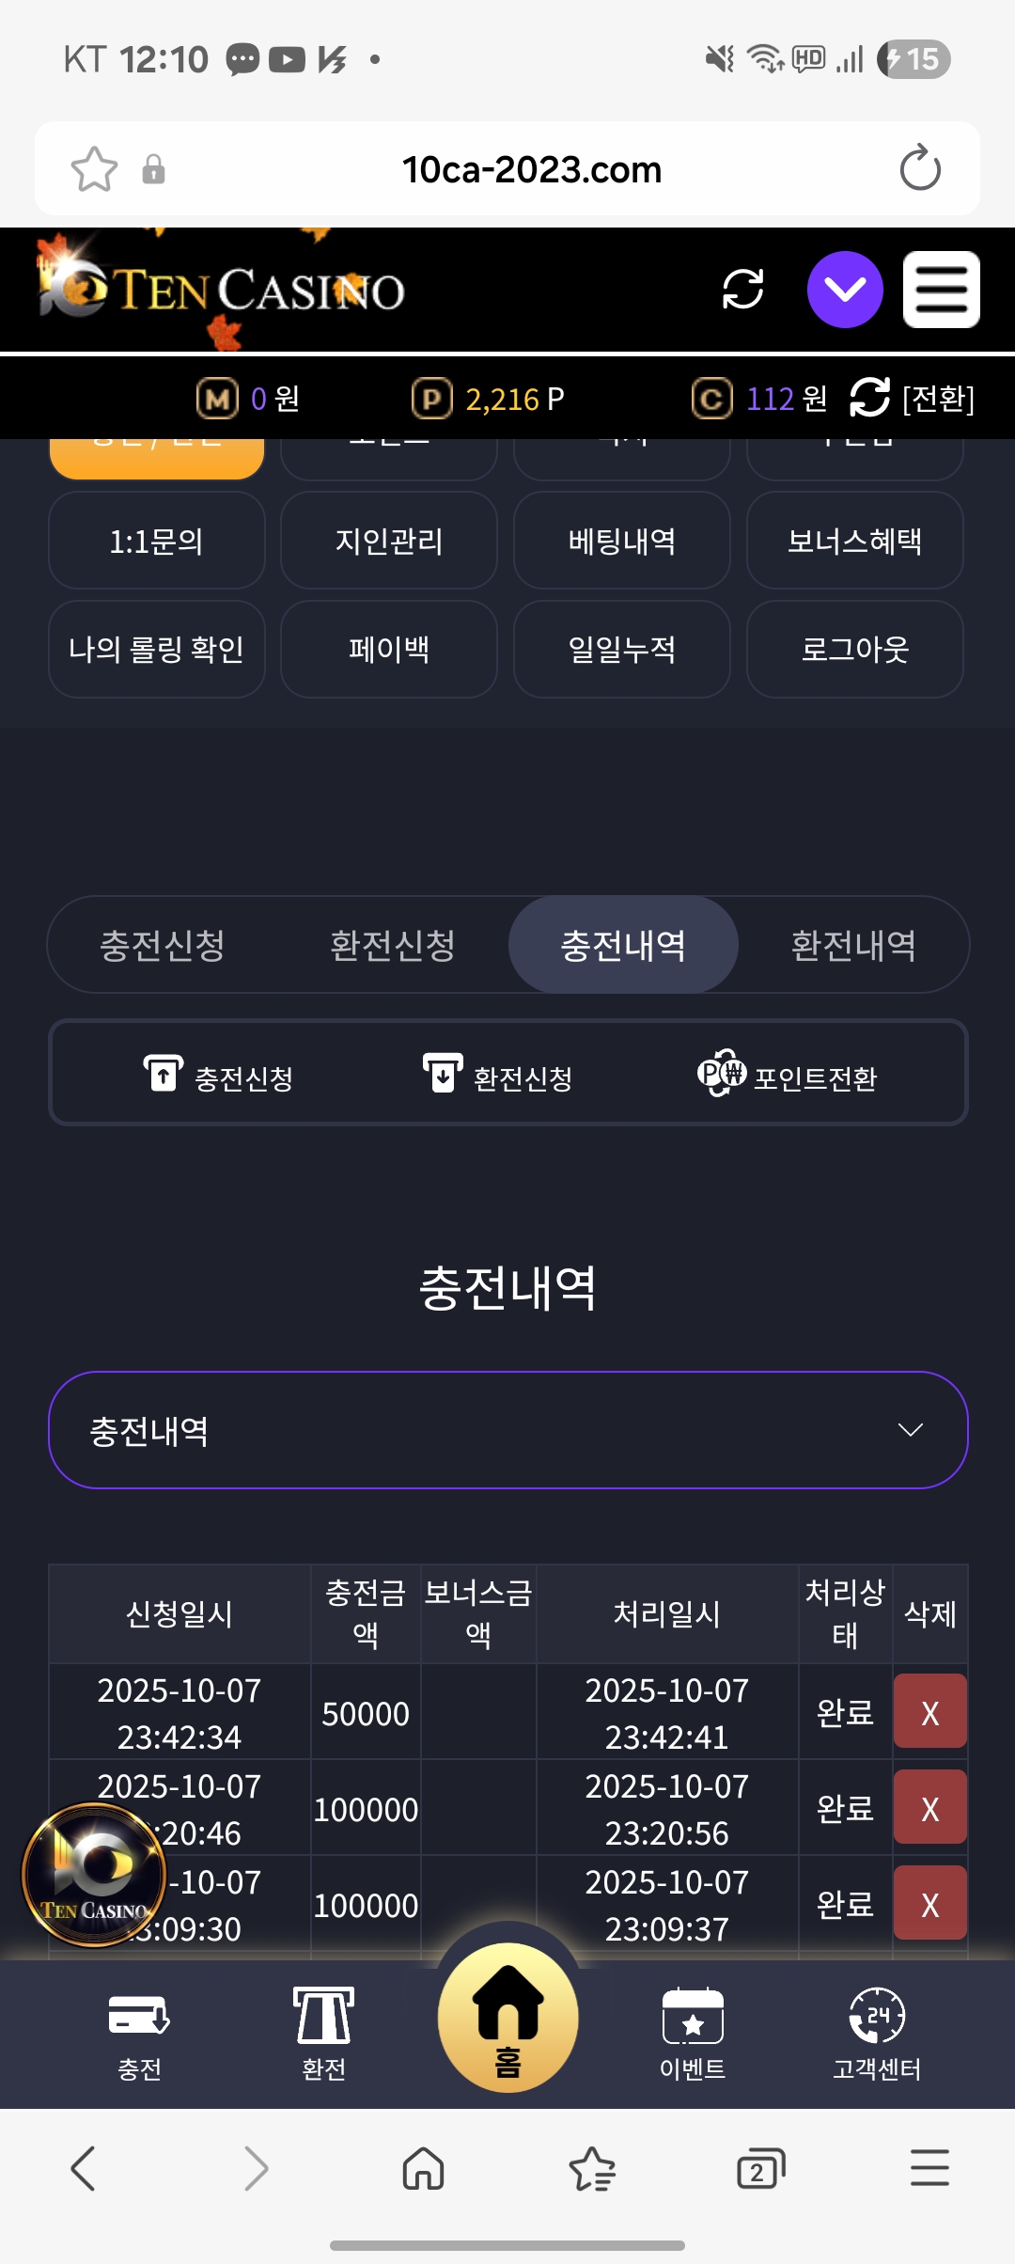Viewport: 1015px width, 2264px height.
Task: Click the browser refresh icon in address bar
Action: pyautogui.click(x=919, y=169)
